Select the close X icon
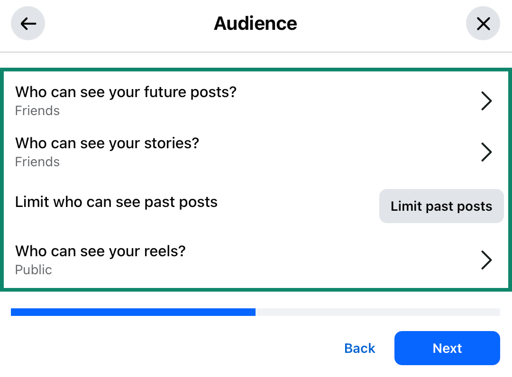This screenshot has width=512, height=377. tap(483, 23)
